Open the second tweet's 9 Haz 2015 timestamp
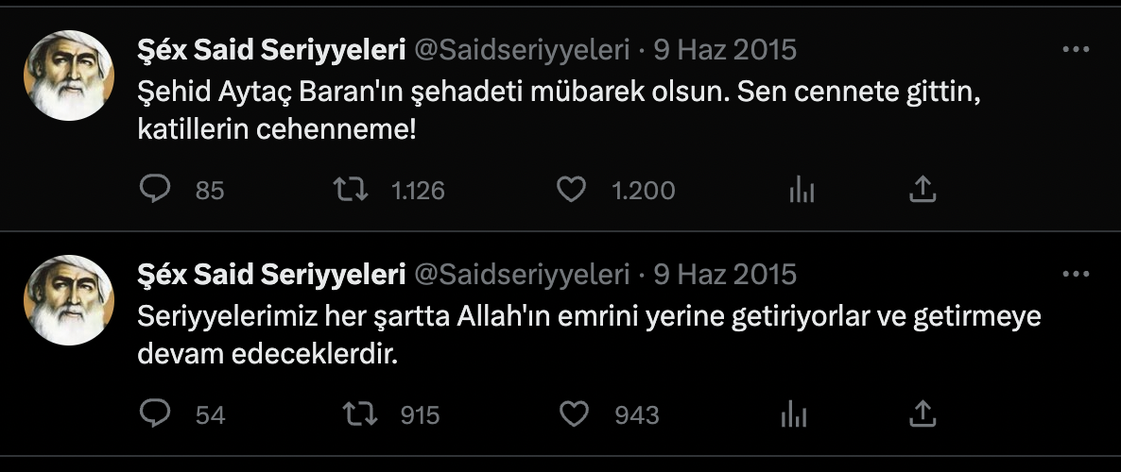 (725, 274)
